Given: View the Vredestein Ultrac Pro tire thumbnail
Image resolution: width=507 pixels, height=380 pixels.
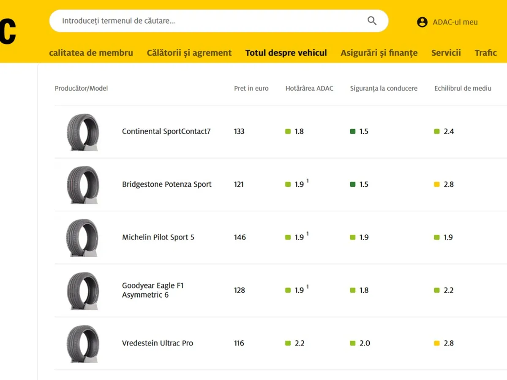Looking at the screenshot, I should (83, 343).
